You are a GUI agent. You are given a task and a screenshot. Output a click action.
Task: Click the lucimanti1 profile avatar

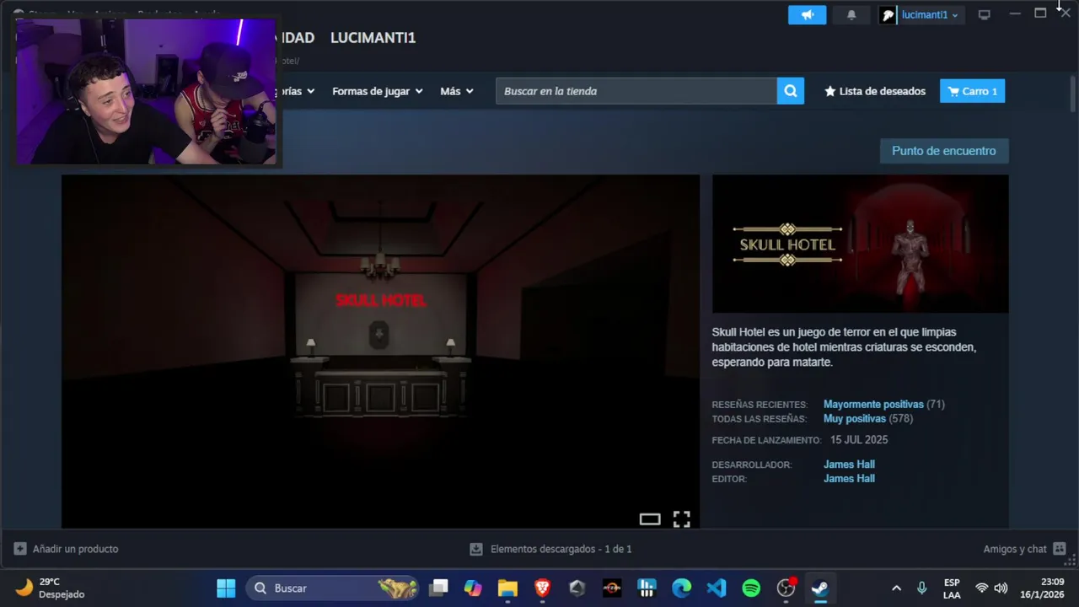(888, 14)
